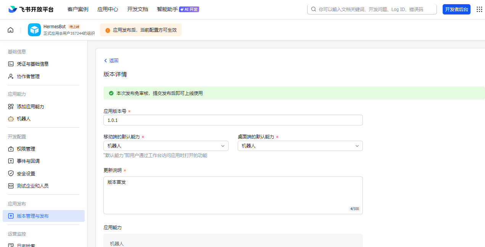Click the documentation search box

372,10
